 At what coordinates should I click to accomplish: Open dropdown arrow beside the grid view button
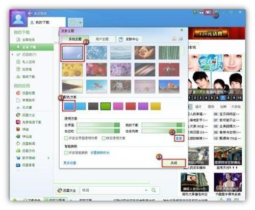coord(80,22)
